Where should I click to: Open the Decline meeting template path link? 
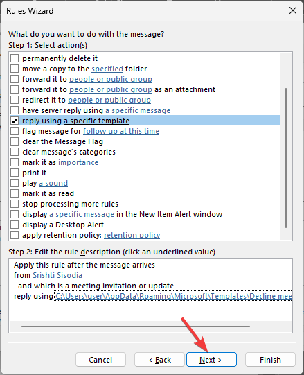point(174,296)
